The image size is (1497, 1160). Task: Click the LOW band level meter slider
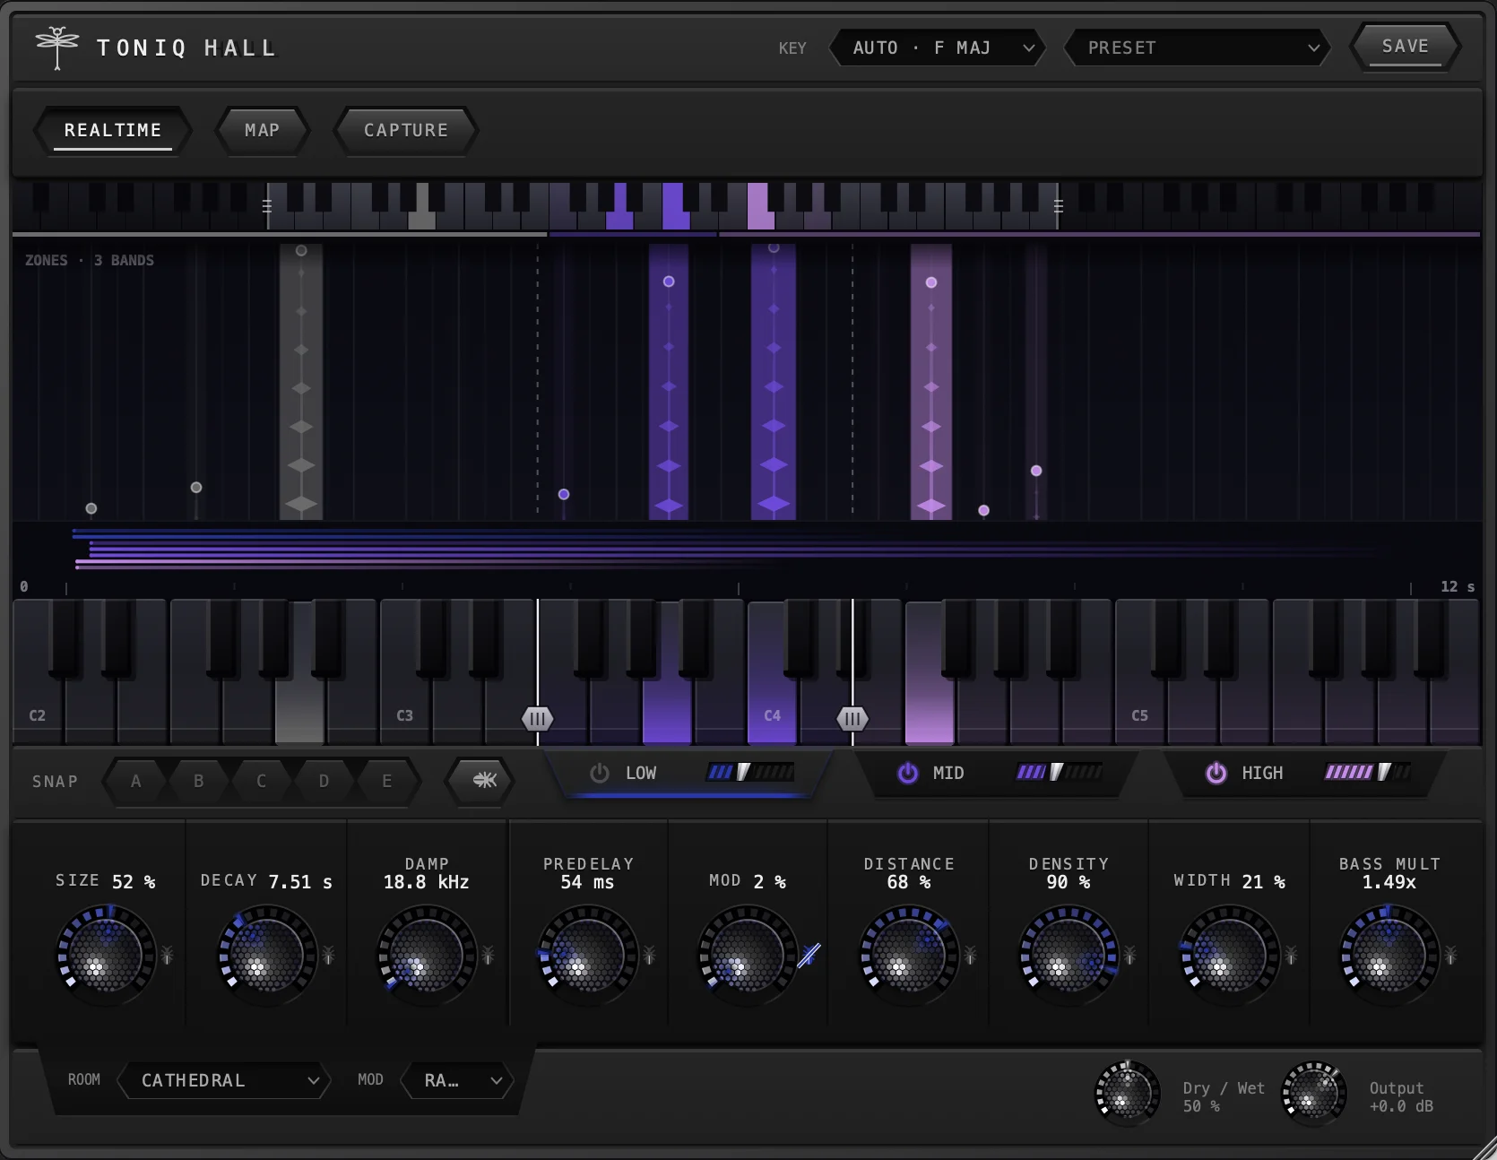[x=750, y=772]
